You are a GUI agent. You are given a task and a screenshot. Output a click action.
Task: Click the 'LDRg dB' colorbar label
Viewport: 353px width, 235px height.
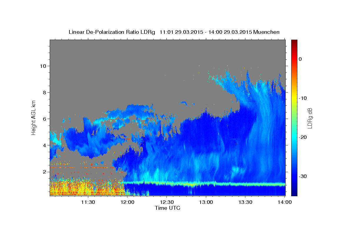click(309, 118)
